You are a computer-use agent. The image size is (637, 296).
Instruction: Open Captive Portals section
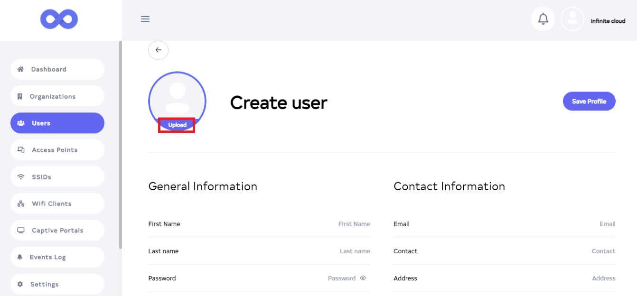[57, 231]
